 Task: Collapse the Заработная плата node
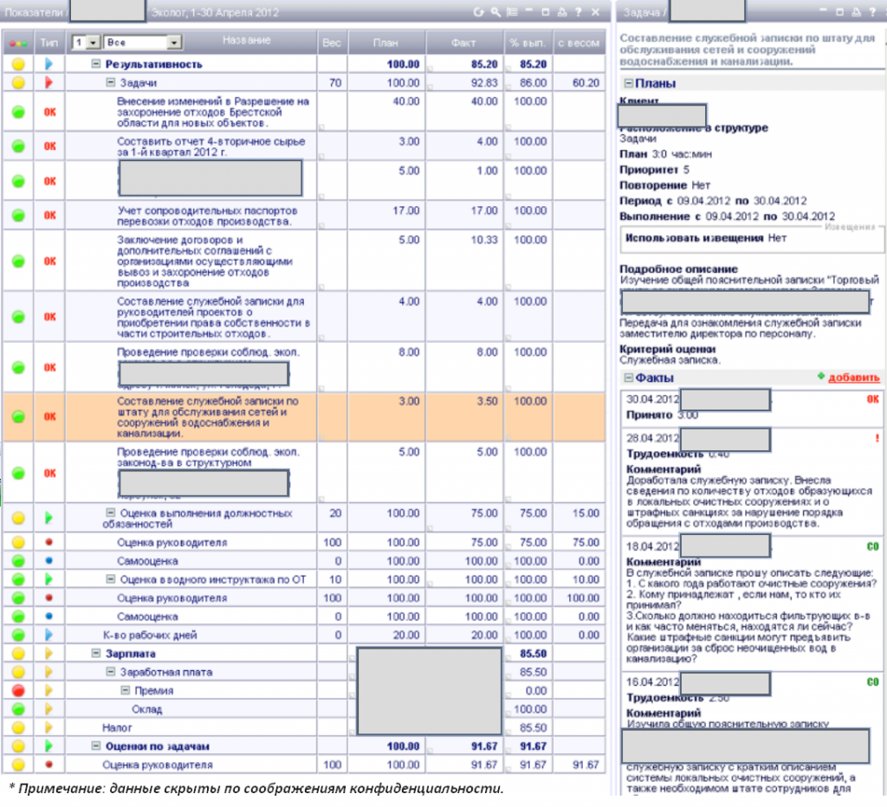[111, 673]
